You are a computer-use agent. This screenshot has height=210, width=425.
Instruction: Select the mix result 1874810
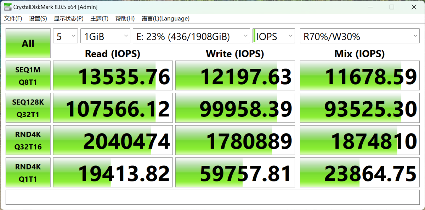tap(359, 140)
